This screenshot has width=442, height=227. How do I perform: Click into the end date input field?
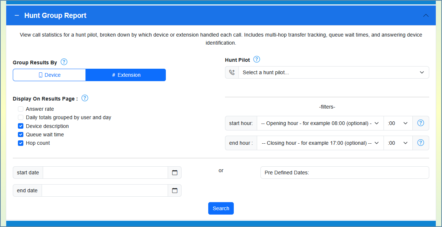105,190
